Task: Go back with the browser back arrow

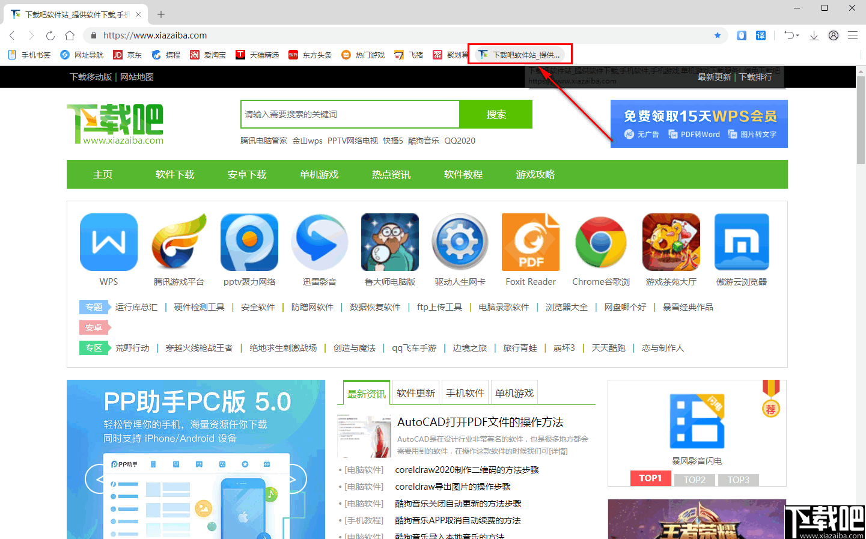Action: pyautogui.click(x=12, y=35)
